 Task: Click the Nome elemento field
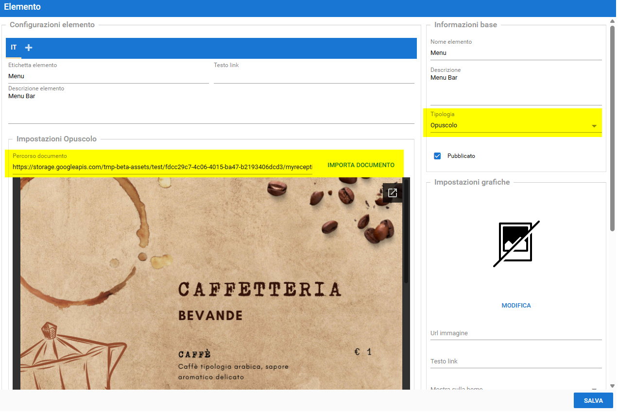pyautogui.click(x=515, y=53)
